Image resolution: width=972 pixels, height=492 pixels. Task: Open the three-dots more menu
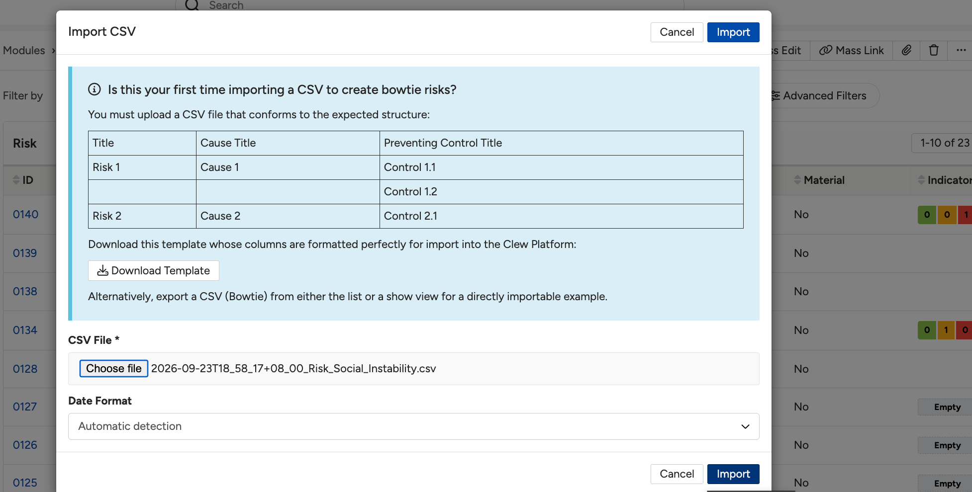click(x=961, y=50)
